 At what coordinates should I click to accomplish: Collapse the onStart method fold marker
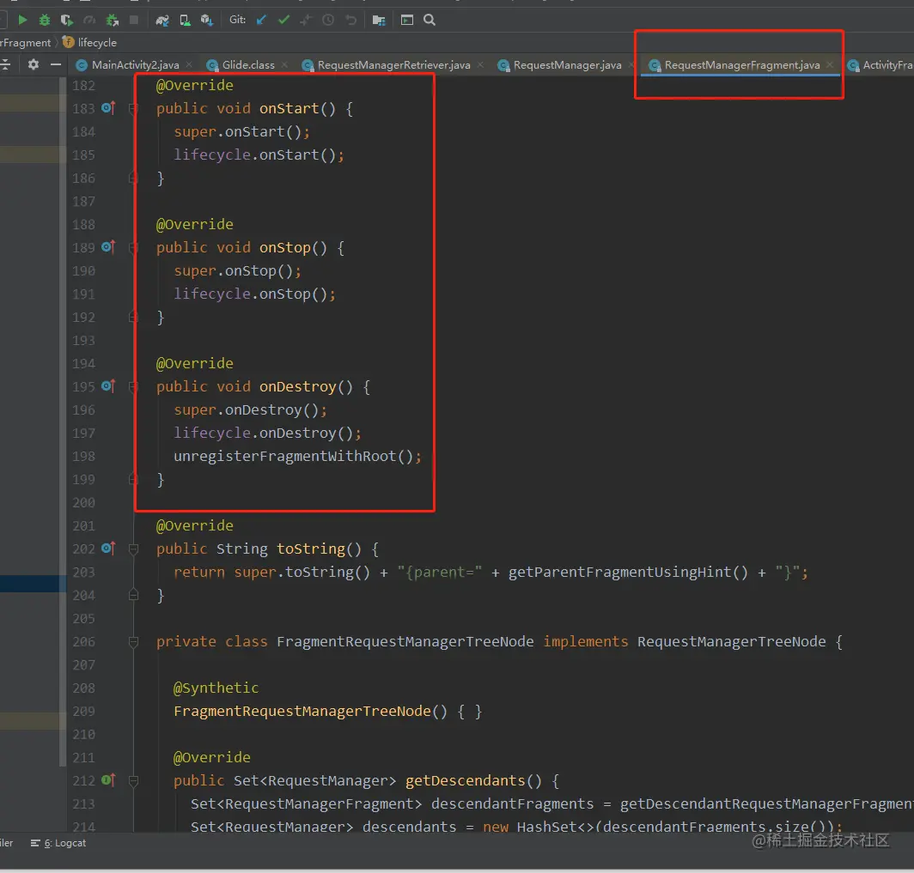point(133,108)
